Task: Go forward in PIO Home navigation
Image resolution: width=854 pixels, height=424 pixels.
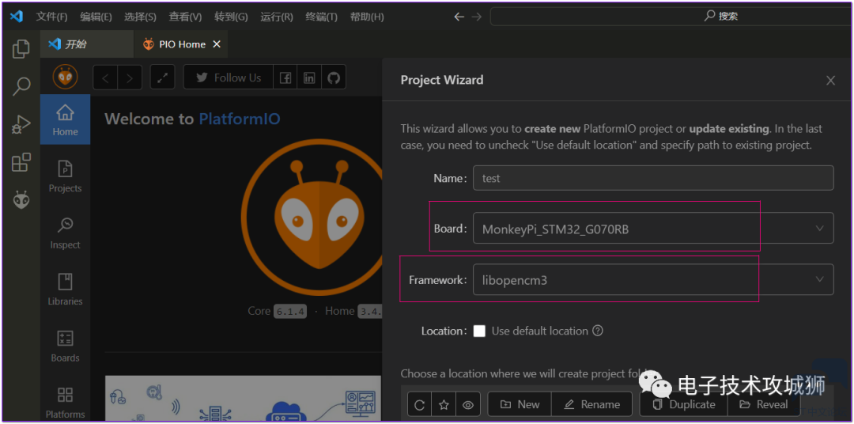Action: click(130, 78)
